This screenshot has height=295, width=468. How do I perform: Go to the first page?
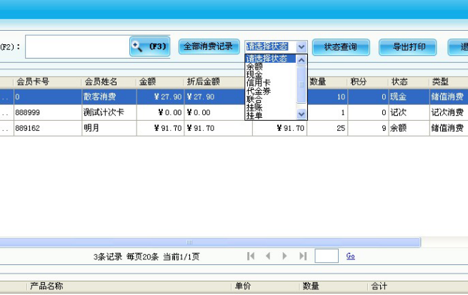coord(251,256)
